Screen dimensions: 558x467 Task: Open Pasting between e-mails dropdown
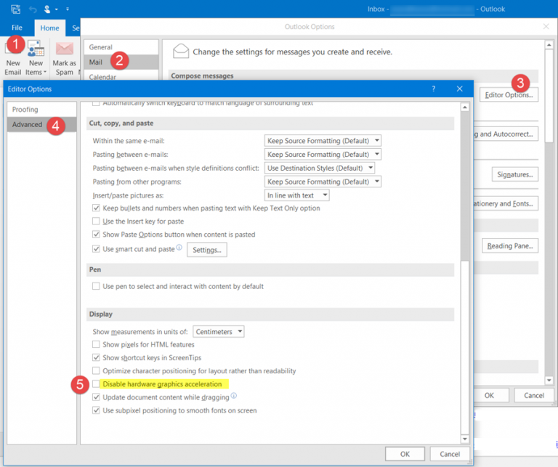pos(323,155)
